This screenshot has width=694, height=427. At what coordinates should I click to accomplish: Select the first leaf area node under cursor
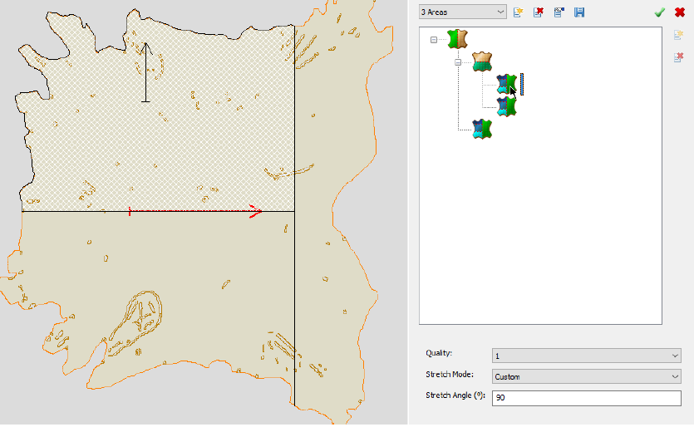pos(507,84)
